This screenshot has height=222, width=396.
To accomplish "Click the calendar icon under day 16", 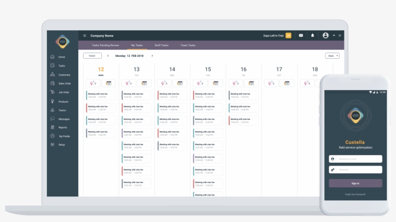I will 251,83.
